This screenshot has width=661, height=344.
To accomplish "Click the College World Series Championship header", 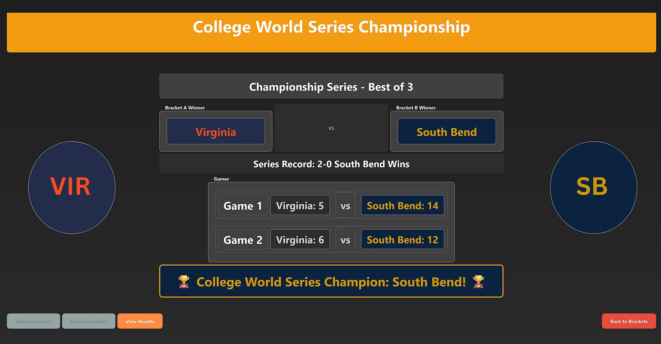I will pyautogui.click(x=331, y=28).
